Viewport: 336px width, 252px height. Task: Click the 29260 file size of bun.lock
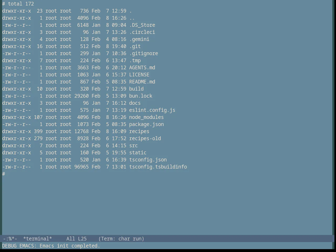click(x=81, y=96)
